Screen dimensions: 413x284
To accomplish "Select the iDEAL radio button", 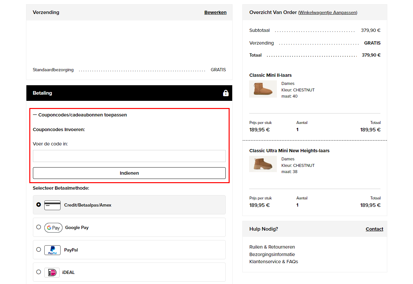I will point(39,272).
